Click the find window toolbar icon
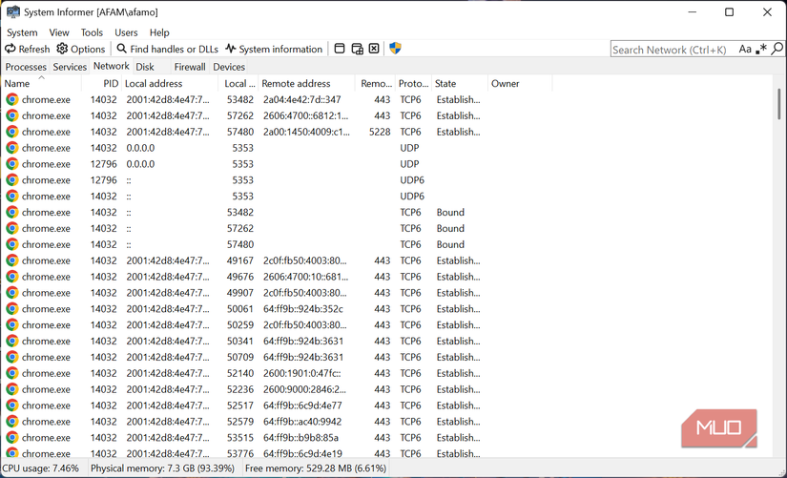 point(340,49)
